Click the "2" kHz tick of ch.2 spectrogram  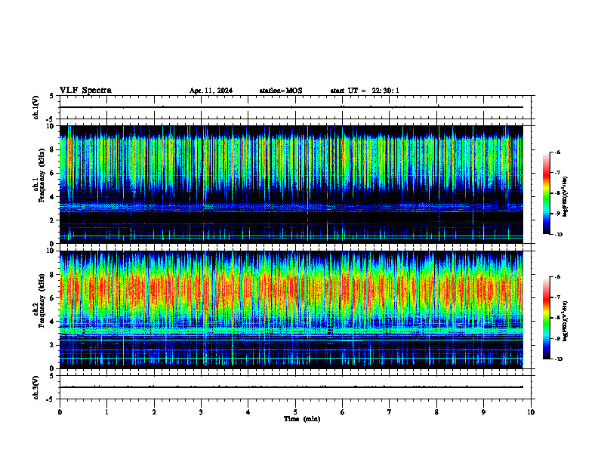coord(53,345)
